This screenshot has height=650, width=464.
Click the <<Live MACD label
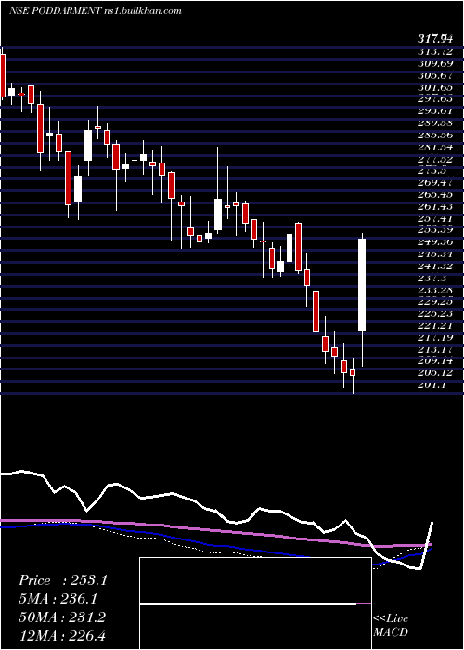pos(391,626)
